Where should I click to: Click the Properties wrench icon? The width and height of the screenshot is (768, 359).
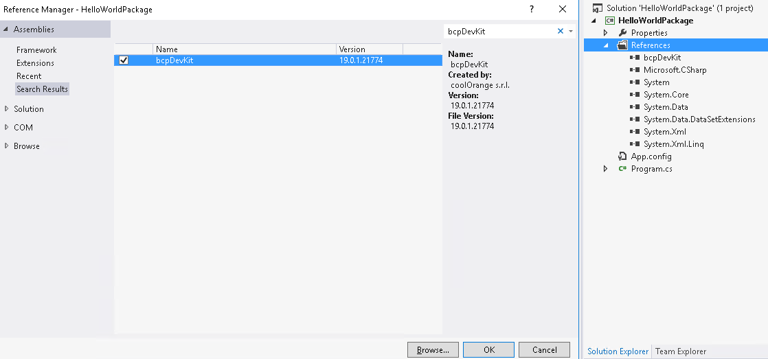[x=622, y=33]
